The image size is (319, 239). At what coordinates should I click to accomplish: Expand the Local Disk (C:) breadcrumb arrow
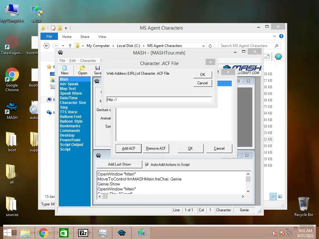(x=144, y=46)
